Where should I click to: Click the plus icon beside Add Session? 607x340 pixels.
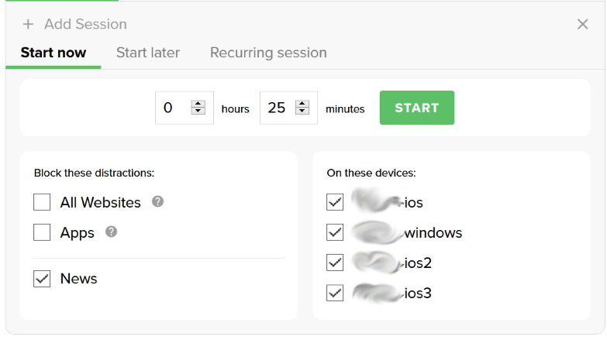click(x=29, y=25)
